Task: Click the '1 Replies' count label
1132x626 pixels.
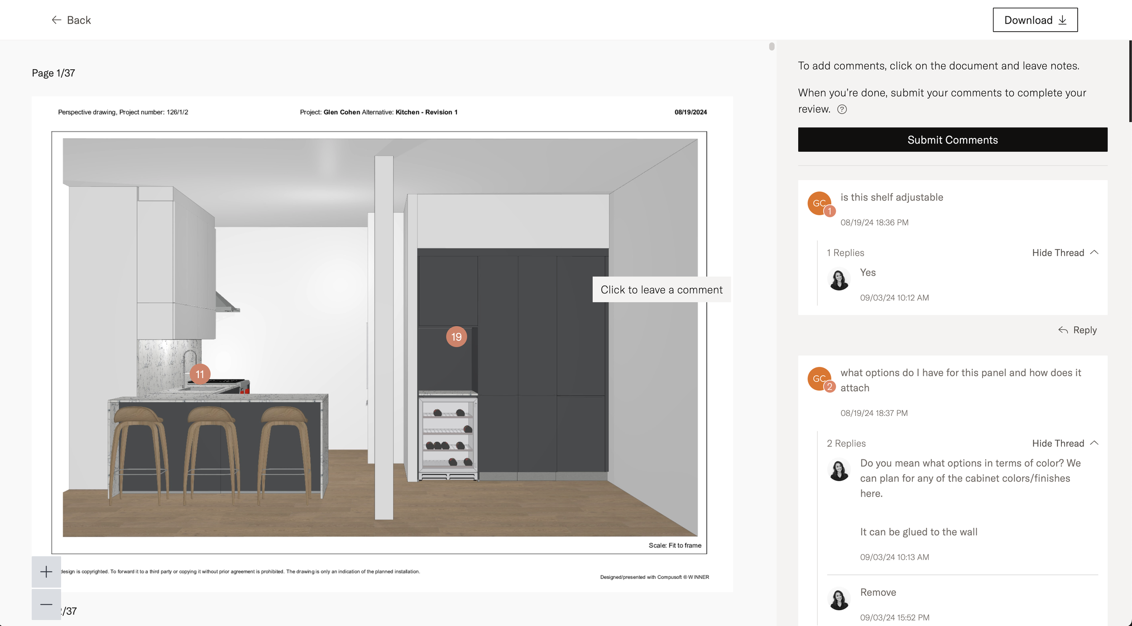Action: (845, 253)
